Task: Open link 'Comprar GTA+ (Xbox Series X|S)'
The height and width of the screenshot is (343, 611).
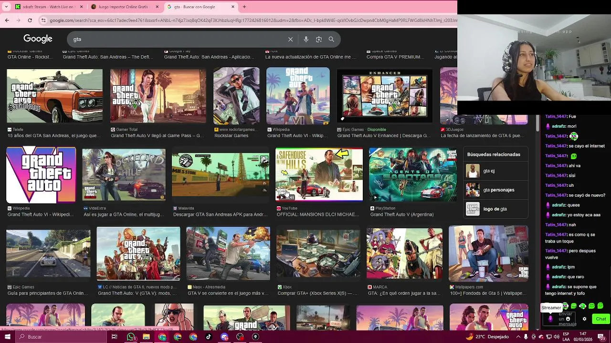Action: click(317, 293)
